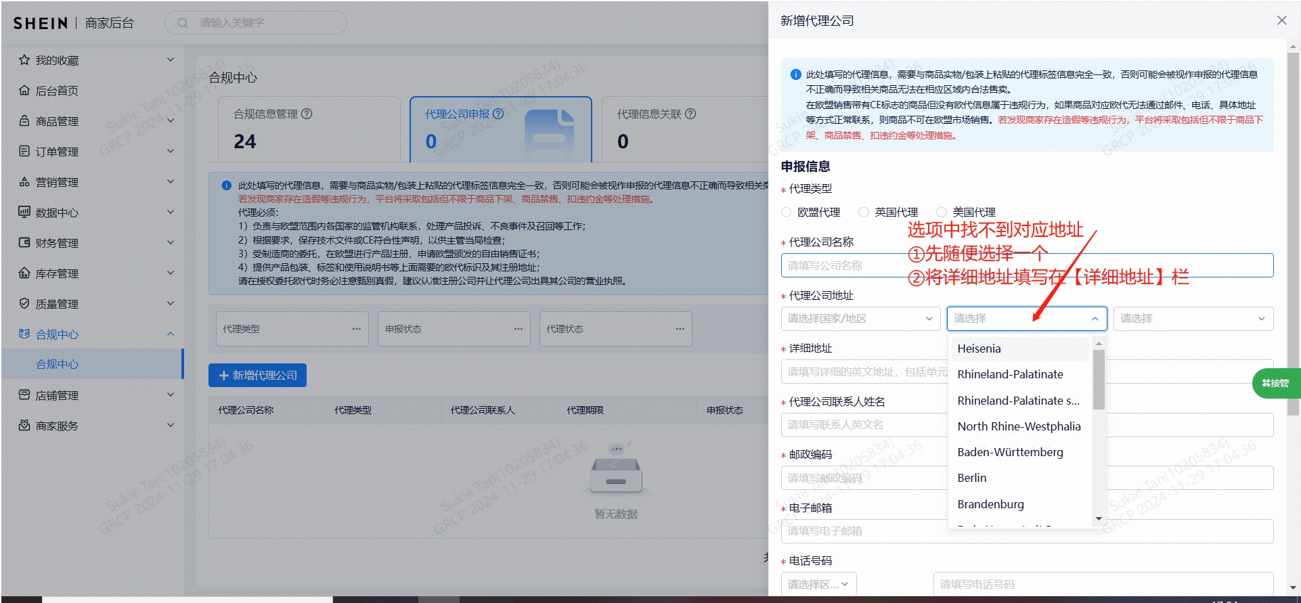Viewport: 1301px width, 603px height.
Task: Choose Berlin from the dropdown list
Action: click(1020, 478)
